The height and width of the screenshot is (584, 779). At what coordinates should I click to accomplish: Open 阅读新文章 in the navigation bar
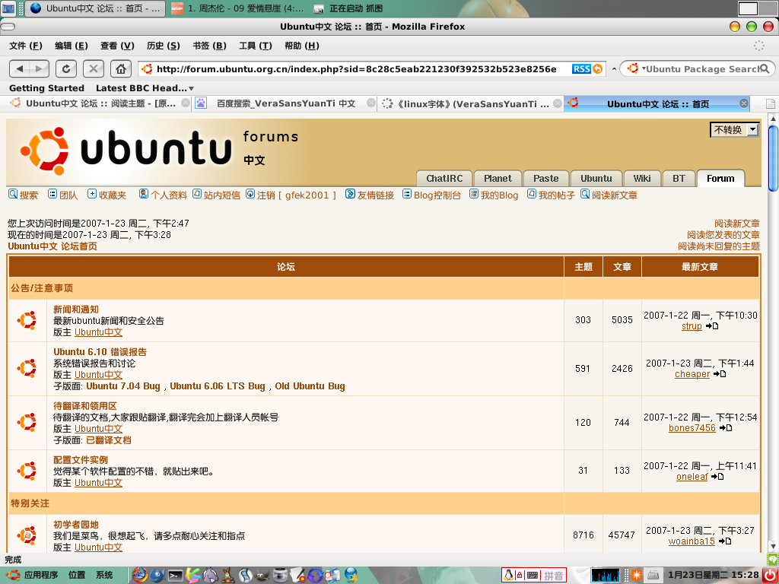614,195
